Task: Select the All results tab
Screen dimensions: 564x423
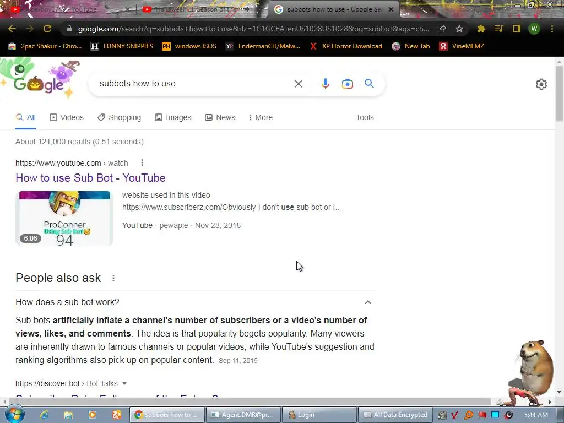Action: (25, 117)
